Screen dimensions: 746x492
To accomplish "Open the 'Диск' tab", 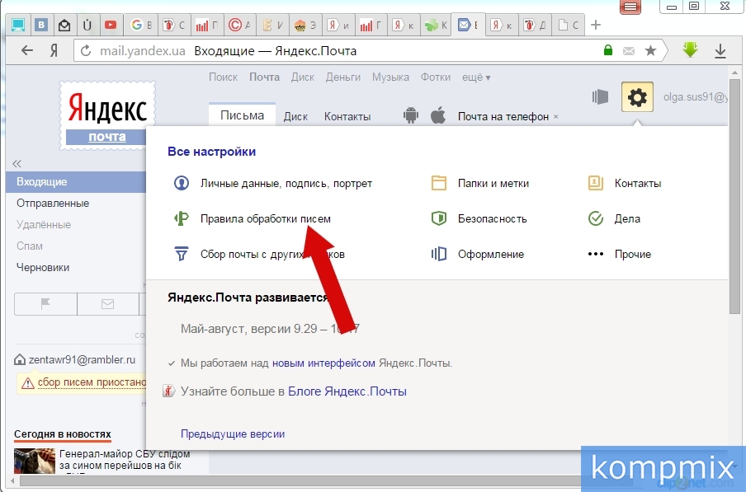I will (x=295, y=116).
